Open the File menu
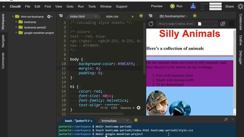Screen dimensions: 244x137 [27, 6]
